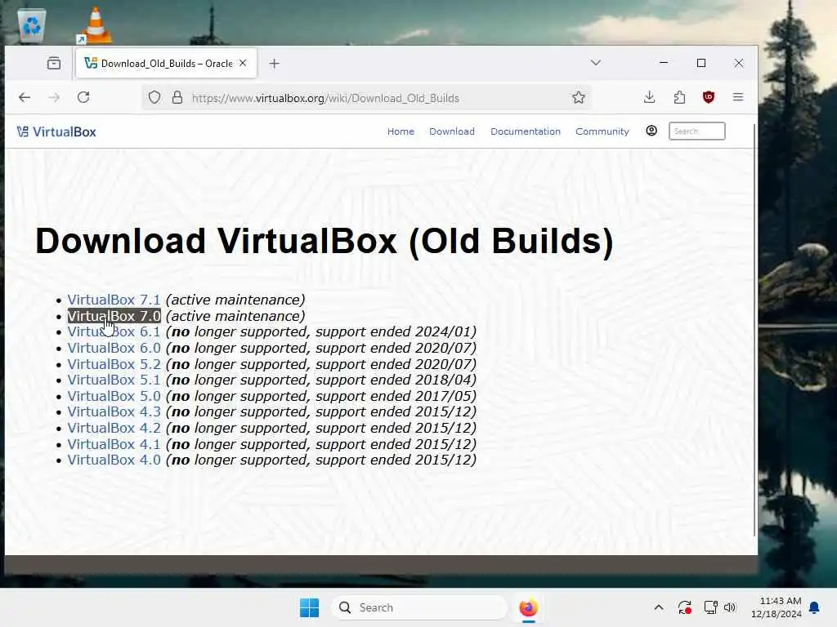Open uBlock Origin extension icon
Viewport: 837px width, 627px height.
tap(709, 97)
